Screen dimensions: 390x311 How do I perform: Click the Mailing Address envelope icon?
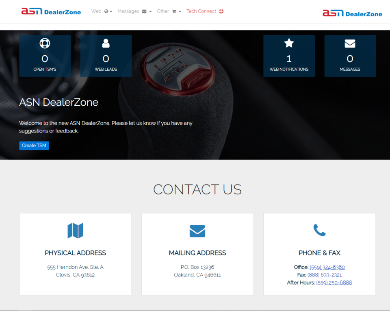[197, 231]
